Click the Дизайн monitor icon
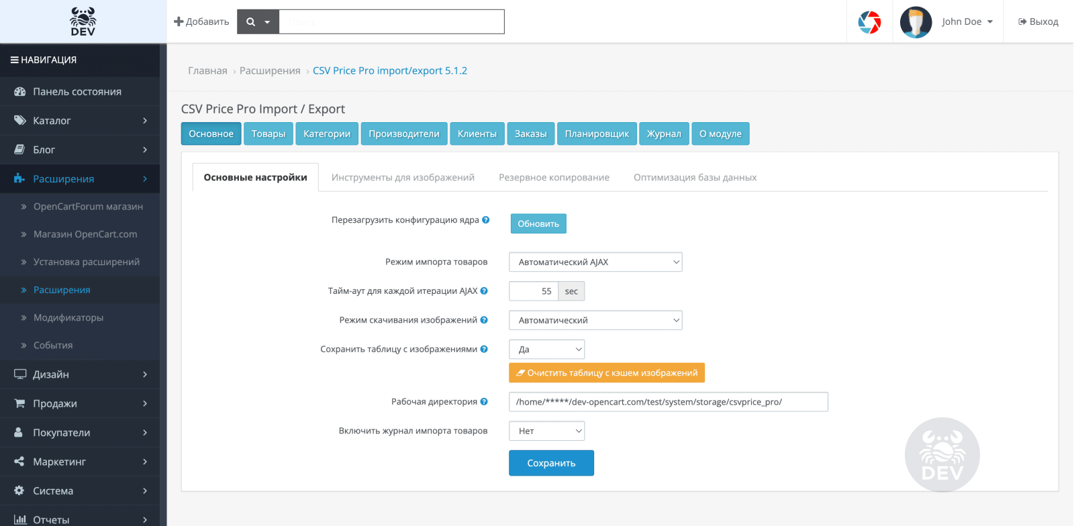 click(20, 374)
